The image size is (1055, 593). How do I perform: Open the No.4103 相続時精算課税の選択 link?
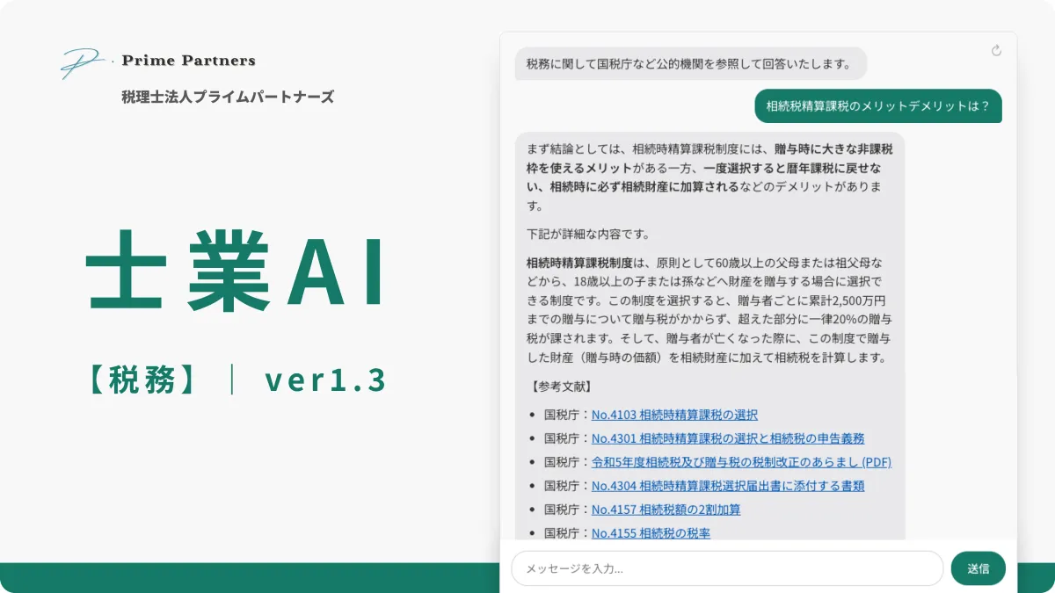coord(674,415)
